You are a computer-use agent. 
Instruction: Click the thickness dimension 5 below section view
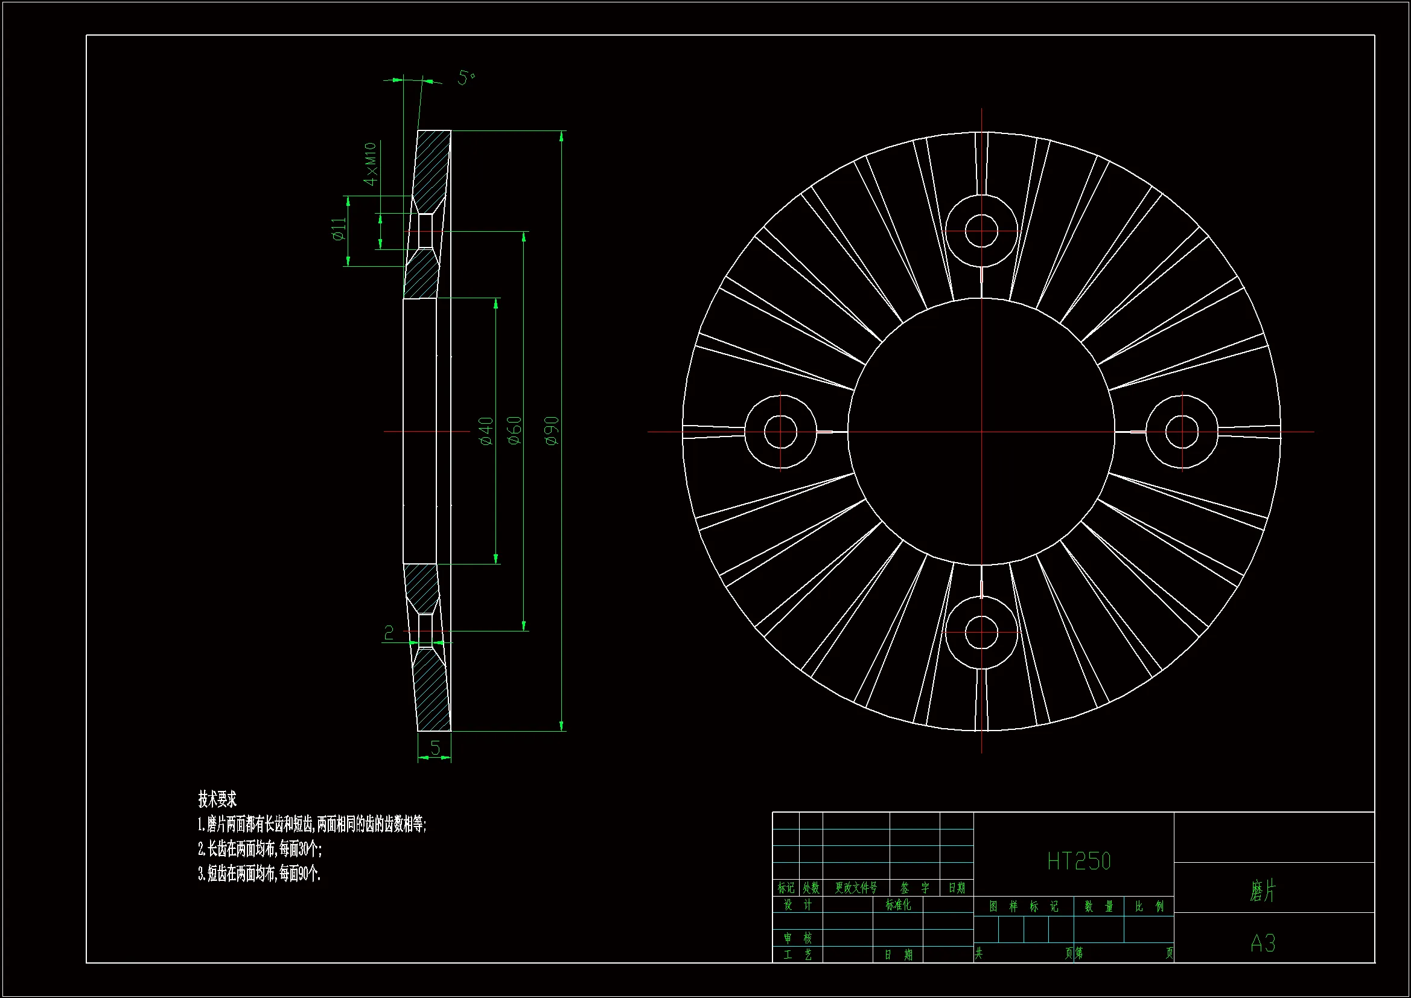[x=435, y=747]
